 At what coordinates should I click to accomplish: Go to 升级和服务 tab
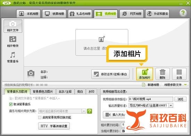tap(157, 14)
